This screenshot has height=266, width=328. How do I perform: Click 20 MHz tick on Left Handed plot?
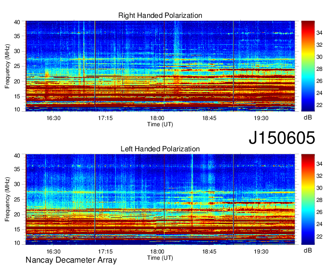pos(17,214)
